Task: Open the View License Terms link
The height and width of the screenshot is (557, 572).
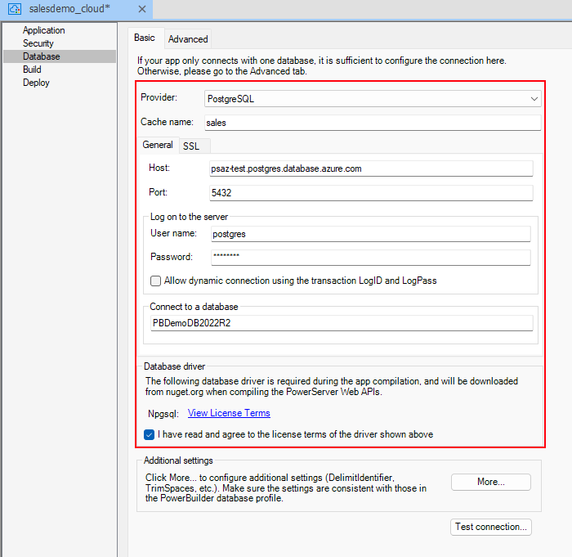Action: click(229, 413)
